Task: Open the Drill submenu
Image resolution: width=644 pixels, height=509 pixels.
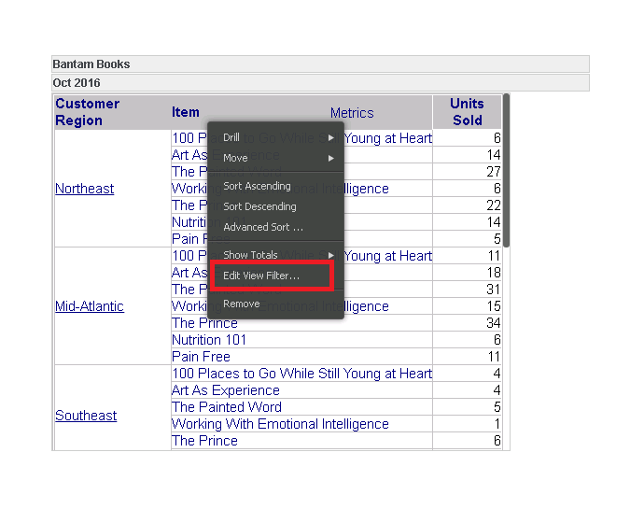Action: pyautogui.click(x=275, y=137)
